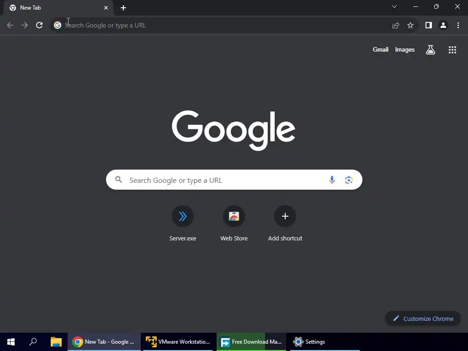This screenshot has height=351, width=468.
Task: Click Add shortcut plus tile
Action: pyautogui.click(x=285, y=223)
